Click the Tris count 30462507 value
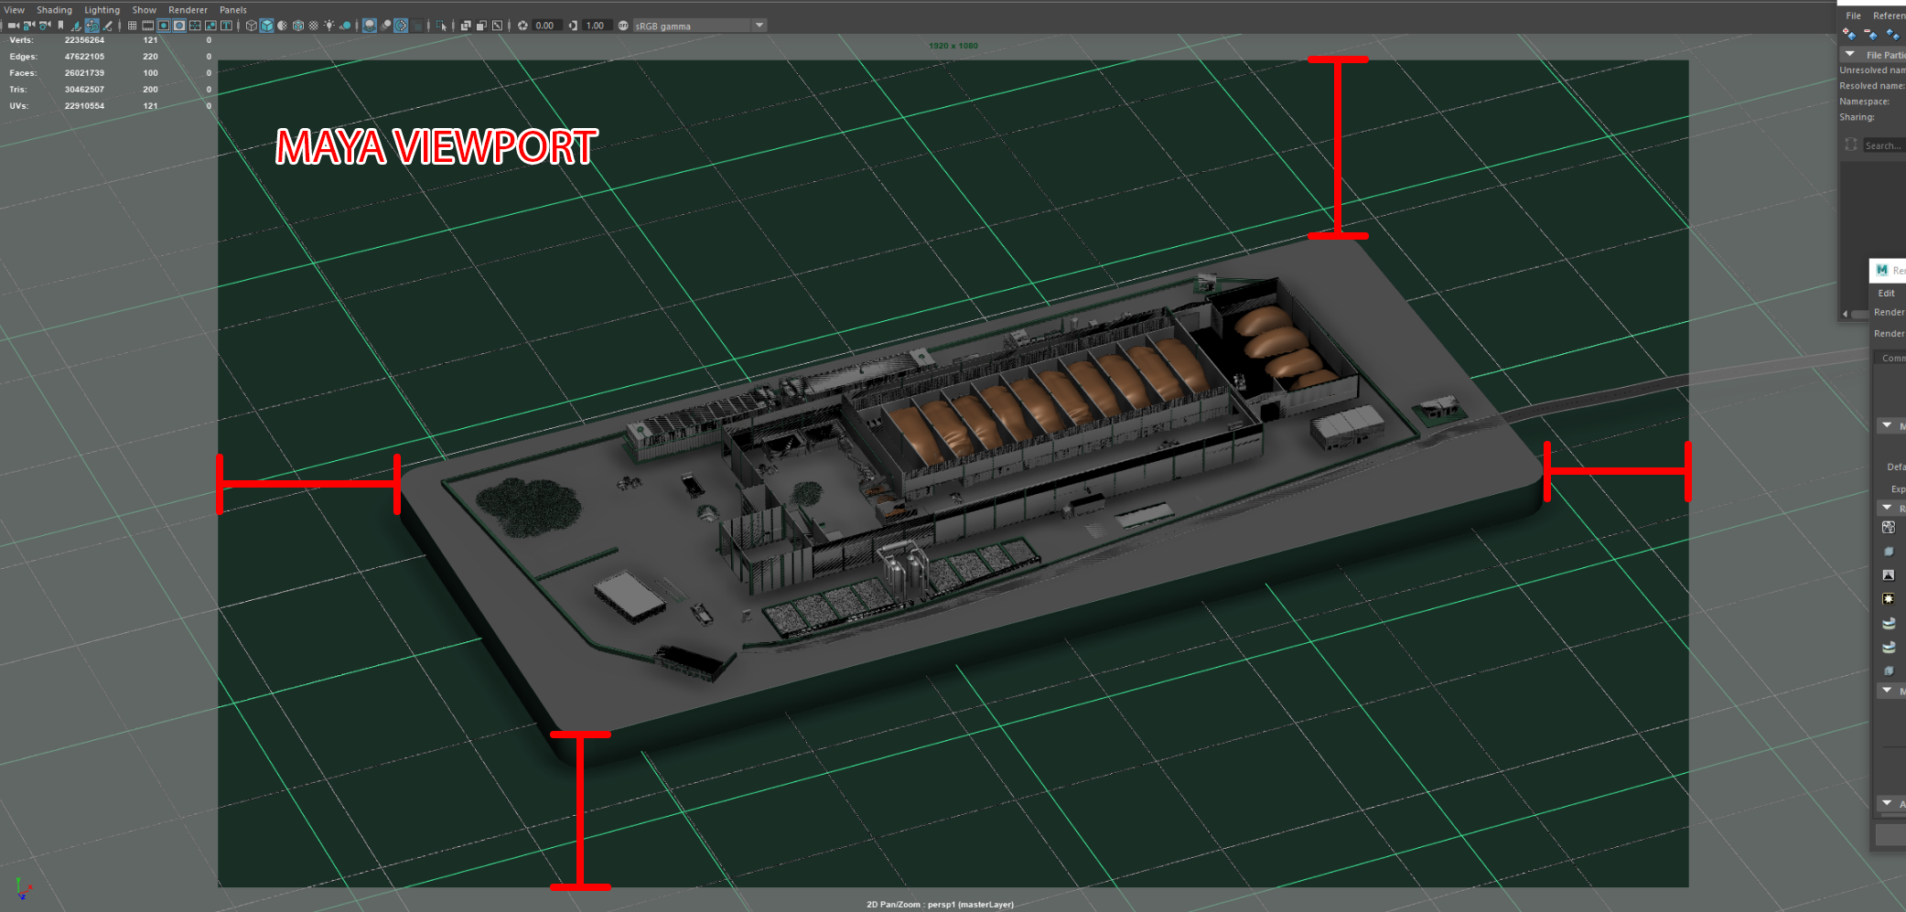 point(84,90)
